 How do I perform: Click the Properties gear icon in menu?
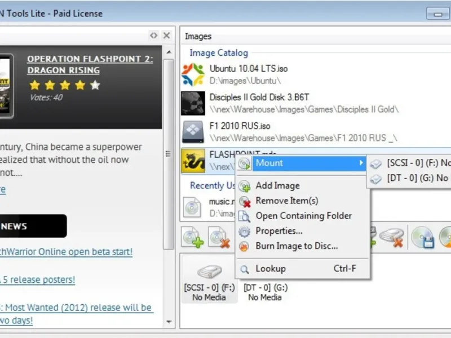tap(244, 232)
